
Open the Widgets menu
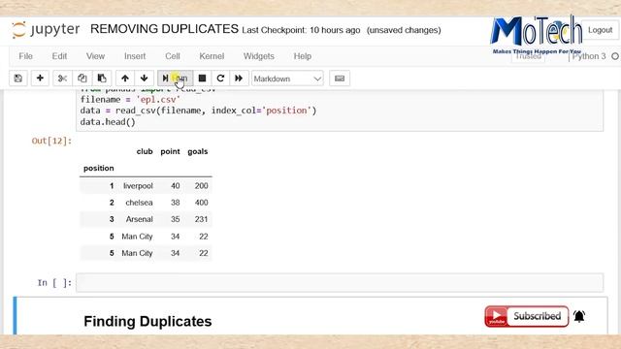(x=259, y=56)
